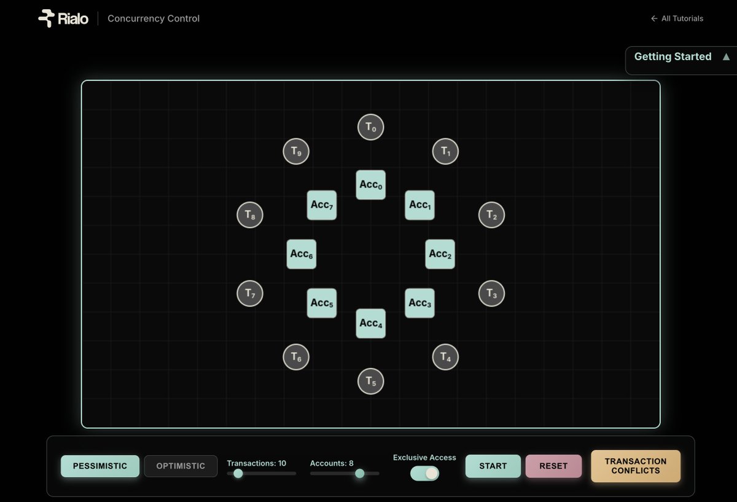Viewport: 737px width, 502px height.
Task: Toggle the Exclusive Access switch
Action: click(x=425, y=473)
